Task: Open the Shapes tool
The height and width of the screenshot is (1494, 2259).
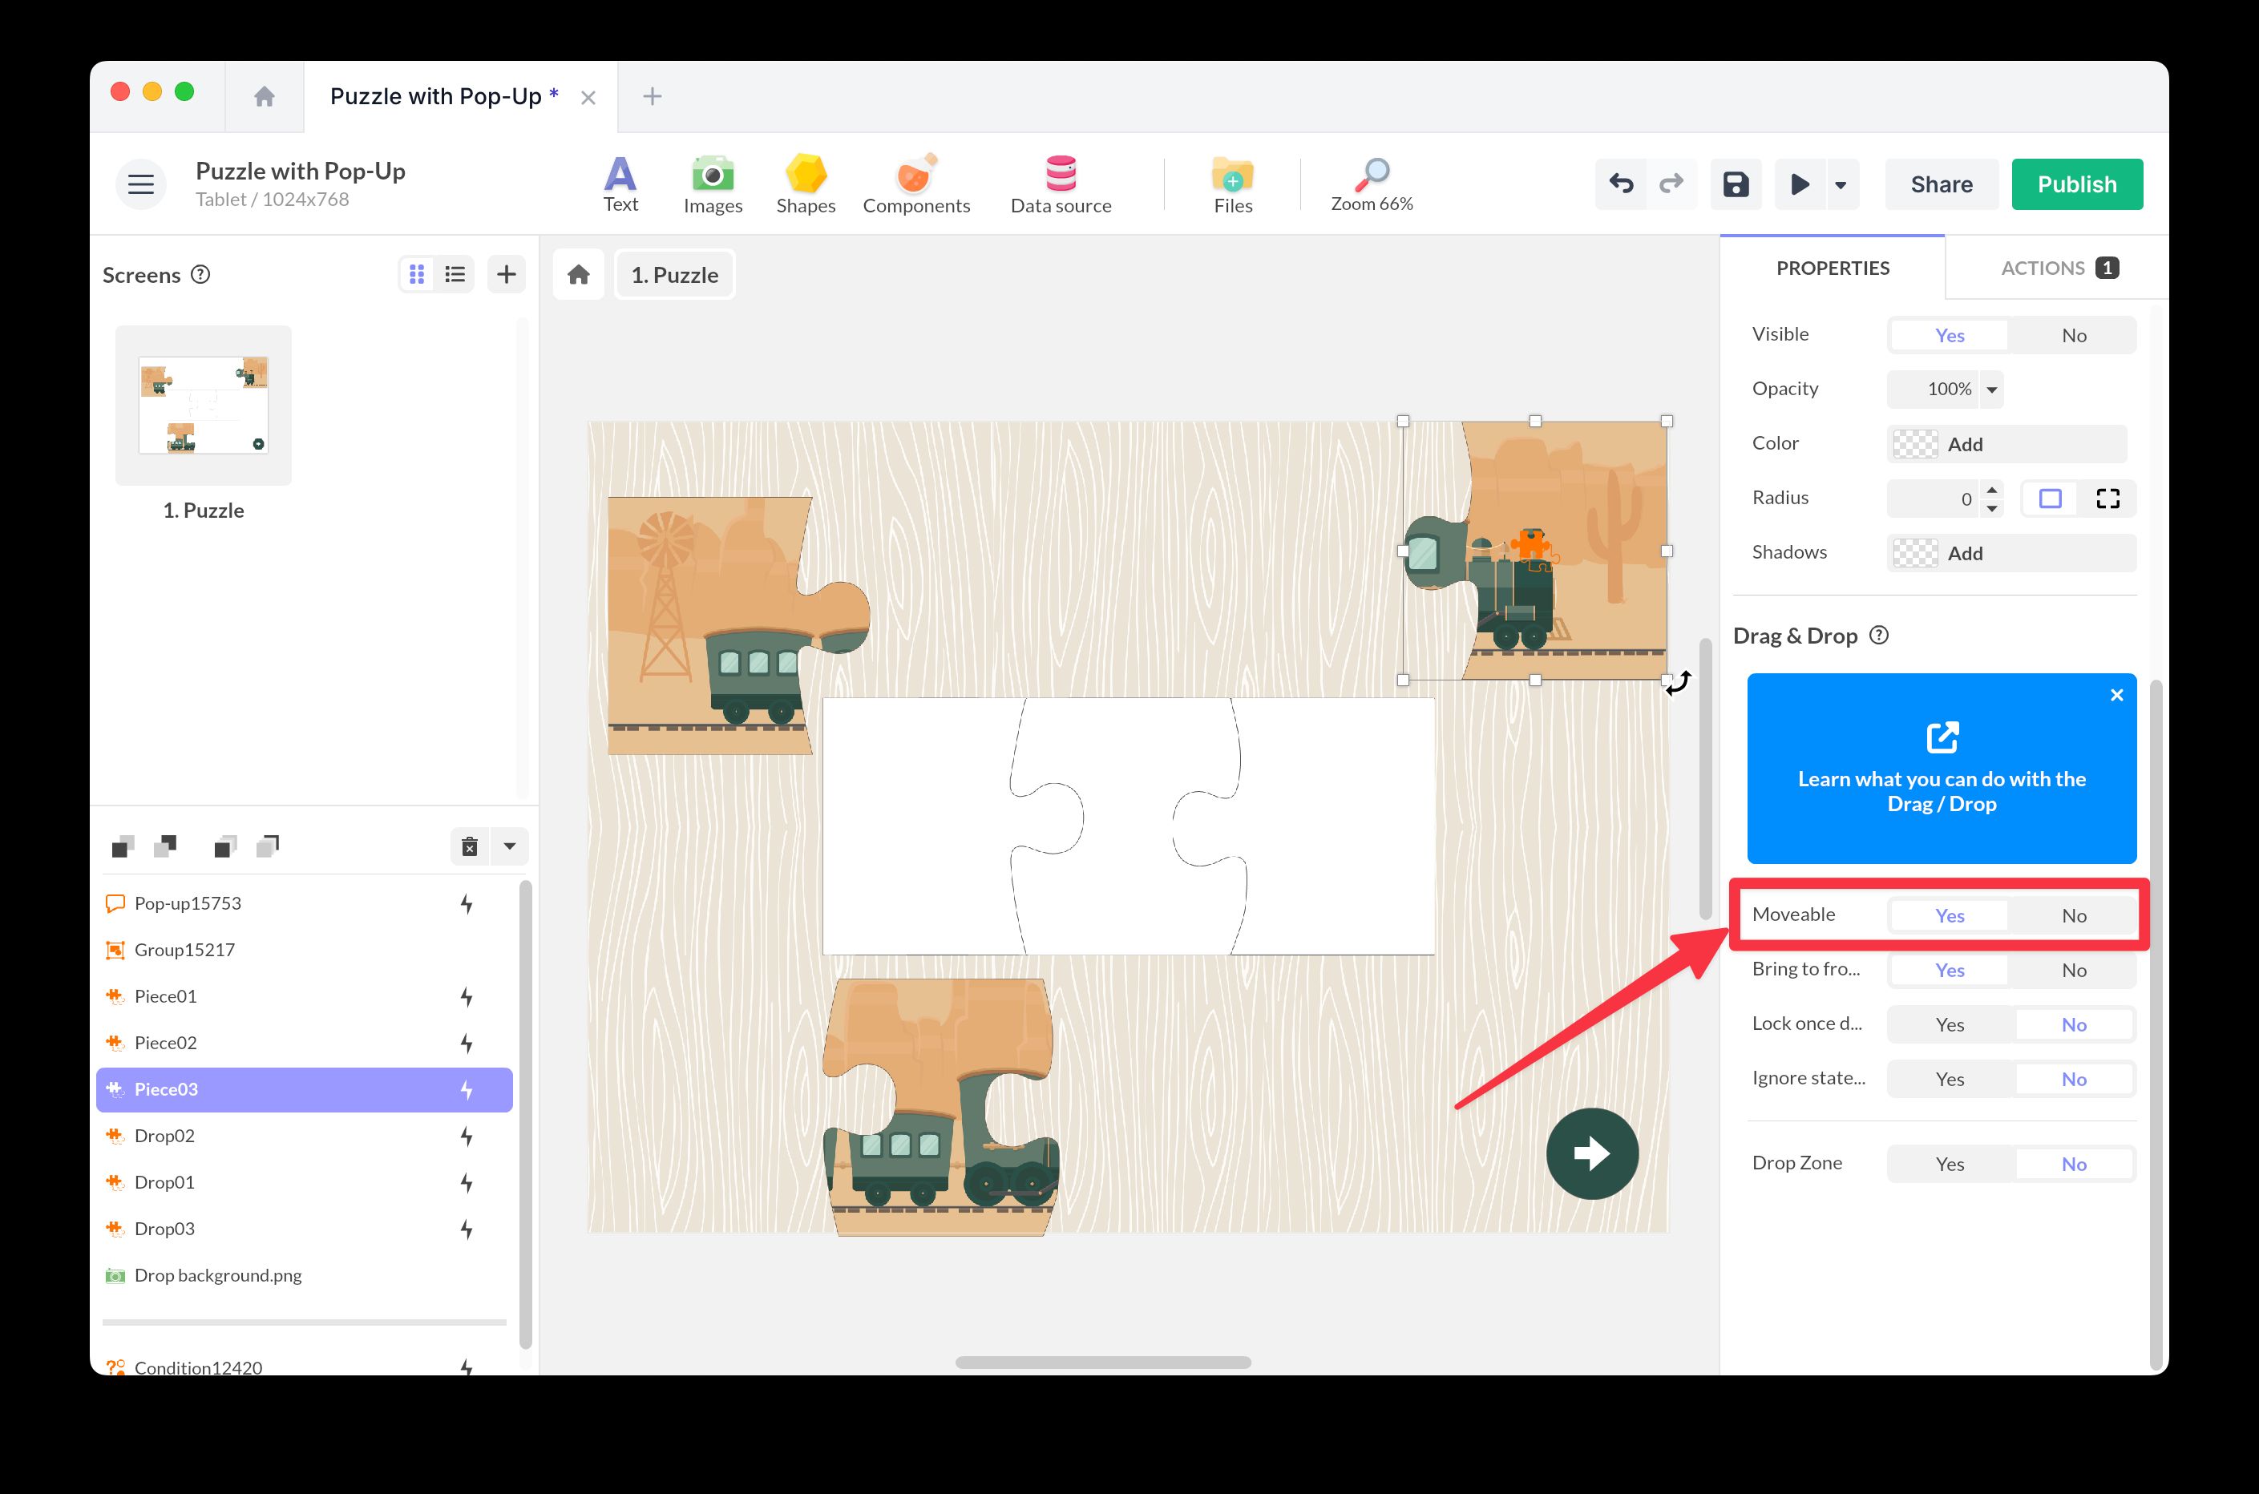Action: click(805, 183)
